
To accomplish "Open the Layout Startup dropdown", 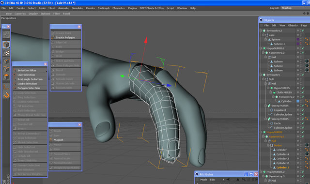I will point(295,8).
